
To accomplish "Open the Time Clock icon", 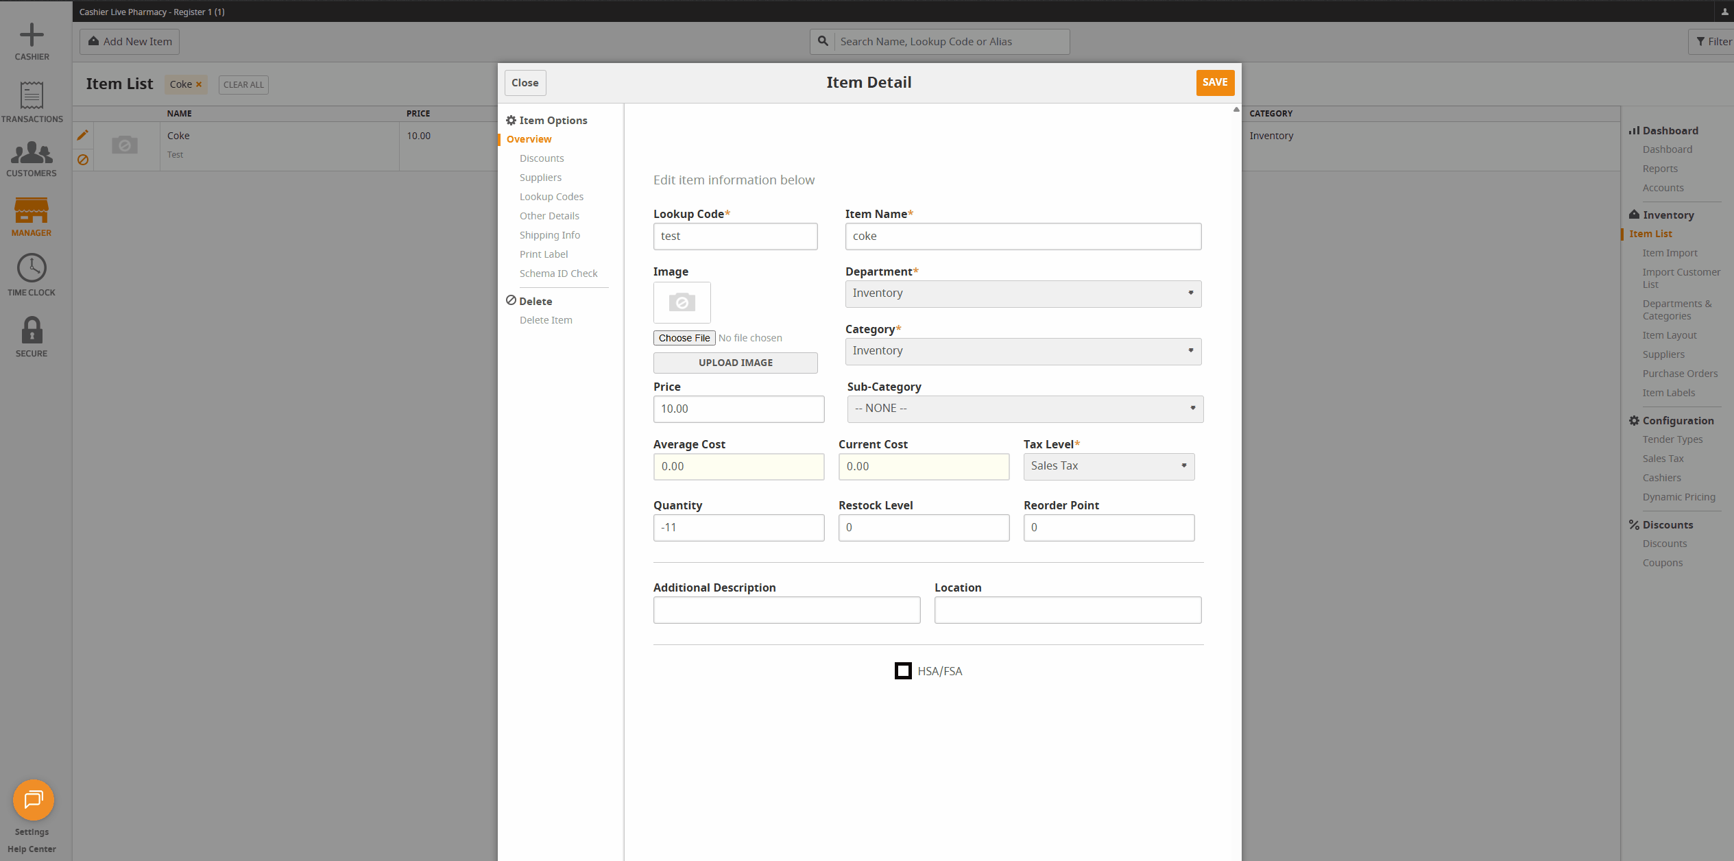I will (x=32, y=268).
